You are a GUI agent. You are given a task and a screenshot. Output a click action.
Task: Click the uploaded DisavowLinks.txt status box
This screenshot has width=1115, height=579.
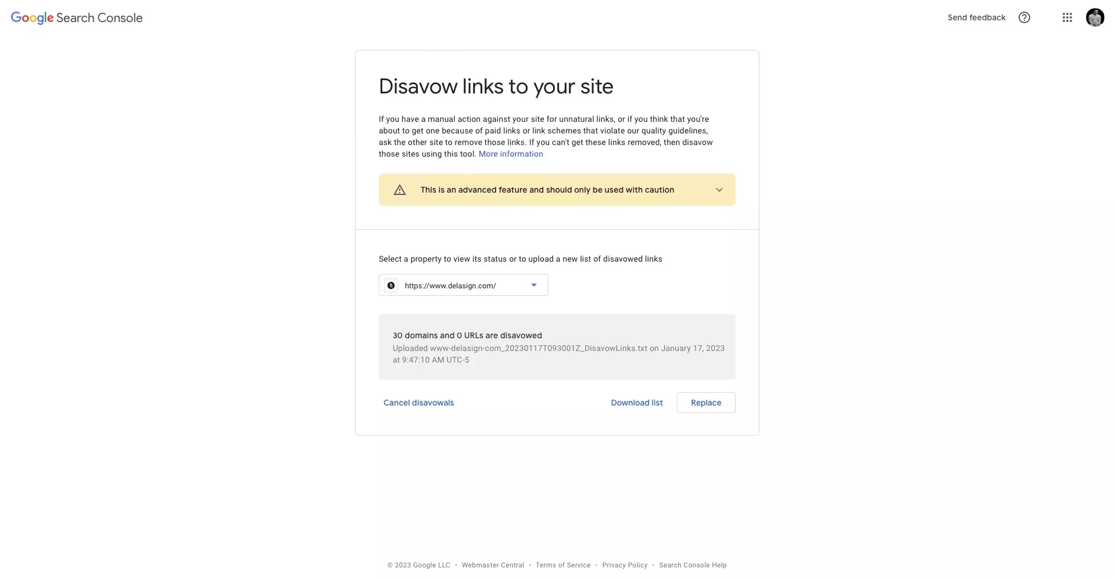click(x=557, y=347)
